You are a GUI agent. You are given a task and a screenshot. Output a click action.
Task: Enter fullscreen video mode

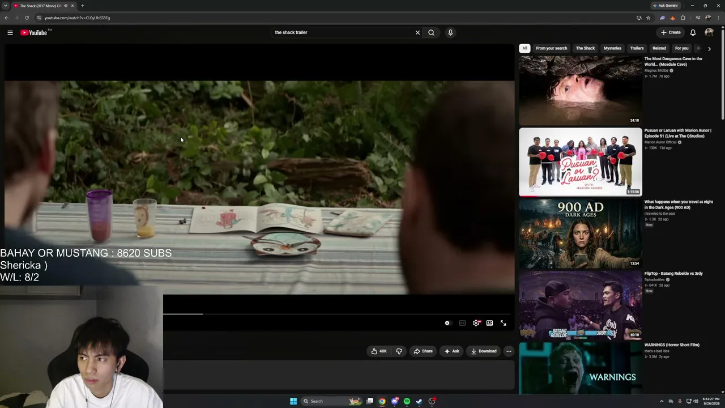coord(503,323)
